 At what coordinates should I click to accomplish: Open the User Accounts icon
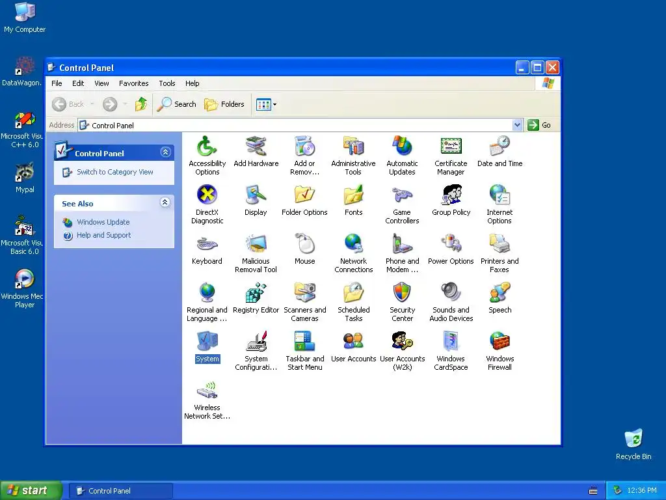(353, 347)
